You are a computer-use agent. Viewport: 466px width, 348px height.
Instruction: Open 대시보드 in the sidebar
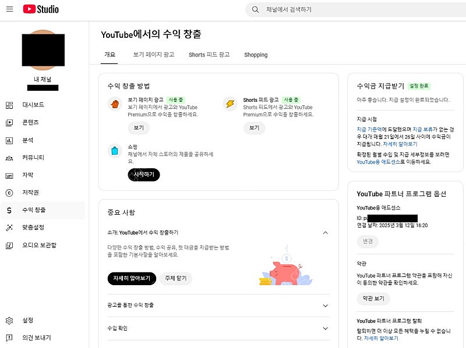(43, 105)
